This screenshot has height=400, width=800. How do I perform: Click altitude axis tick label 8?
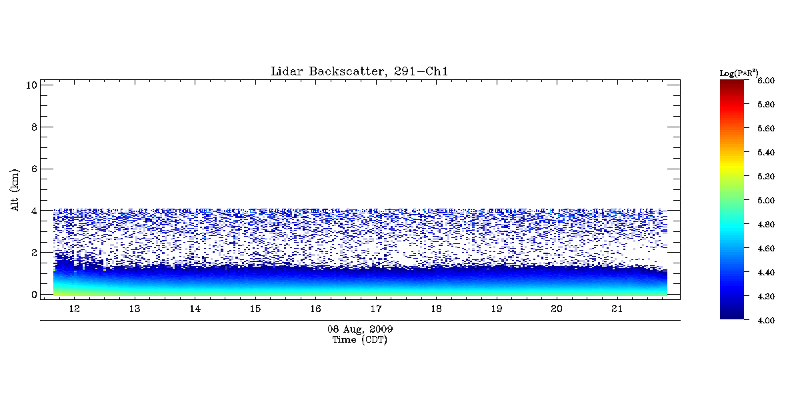(33, 127)
